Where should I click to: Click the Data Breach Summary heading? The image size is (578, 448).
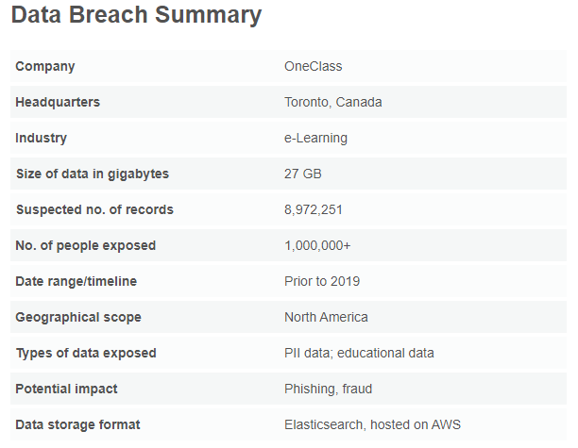tap(136, 16)
